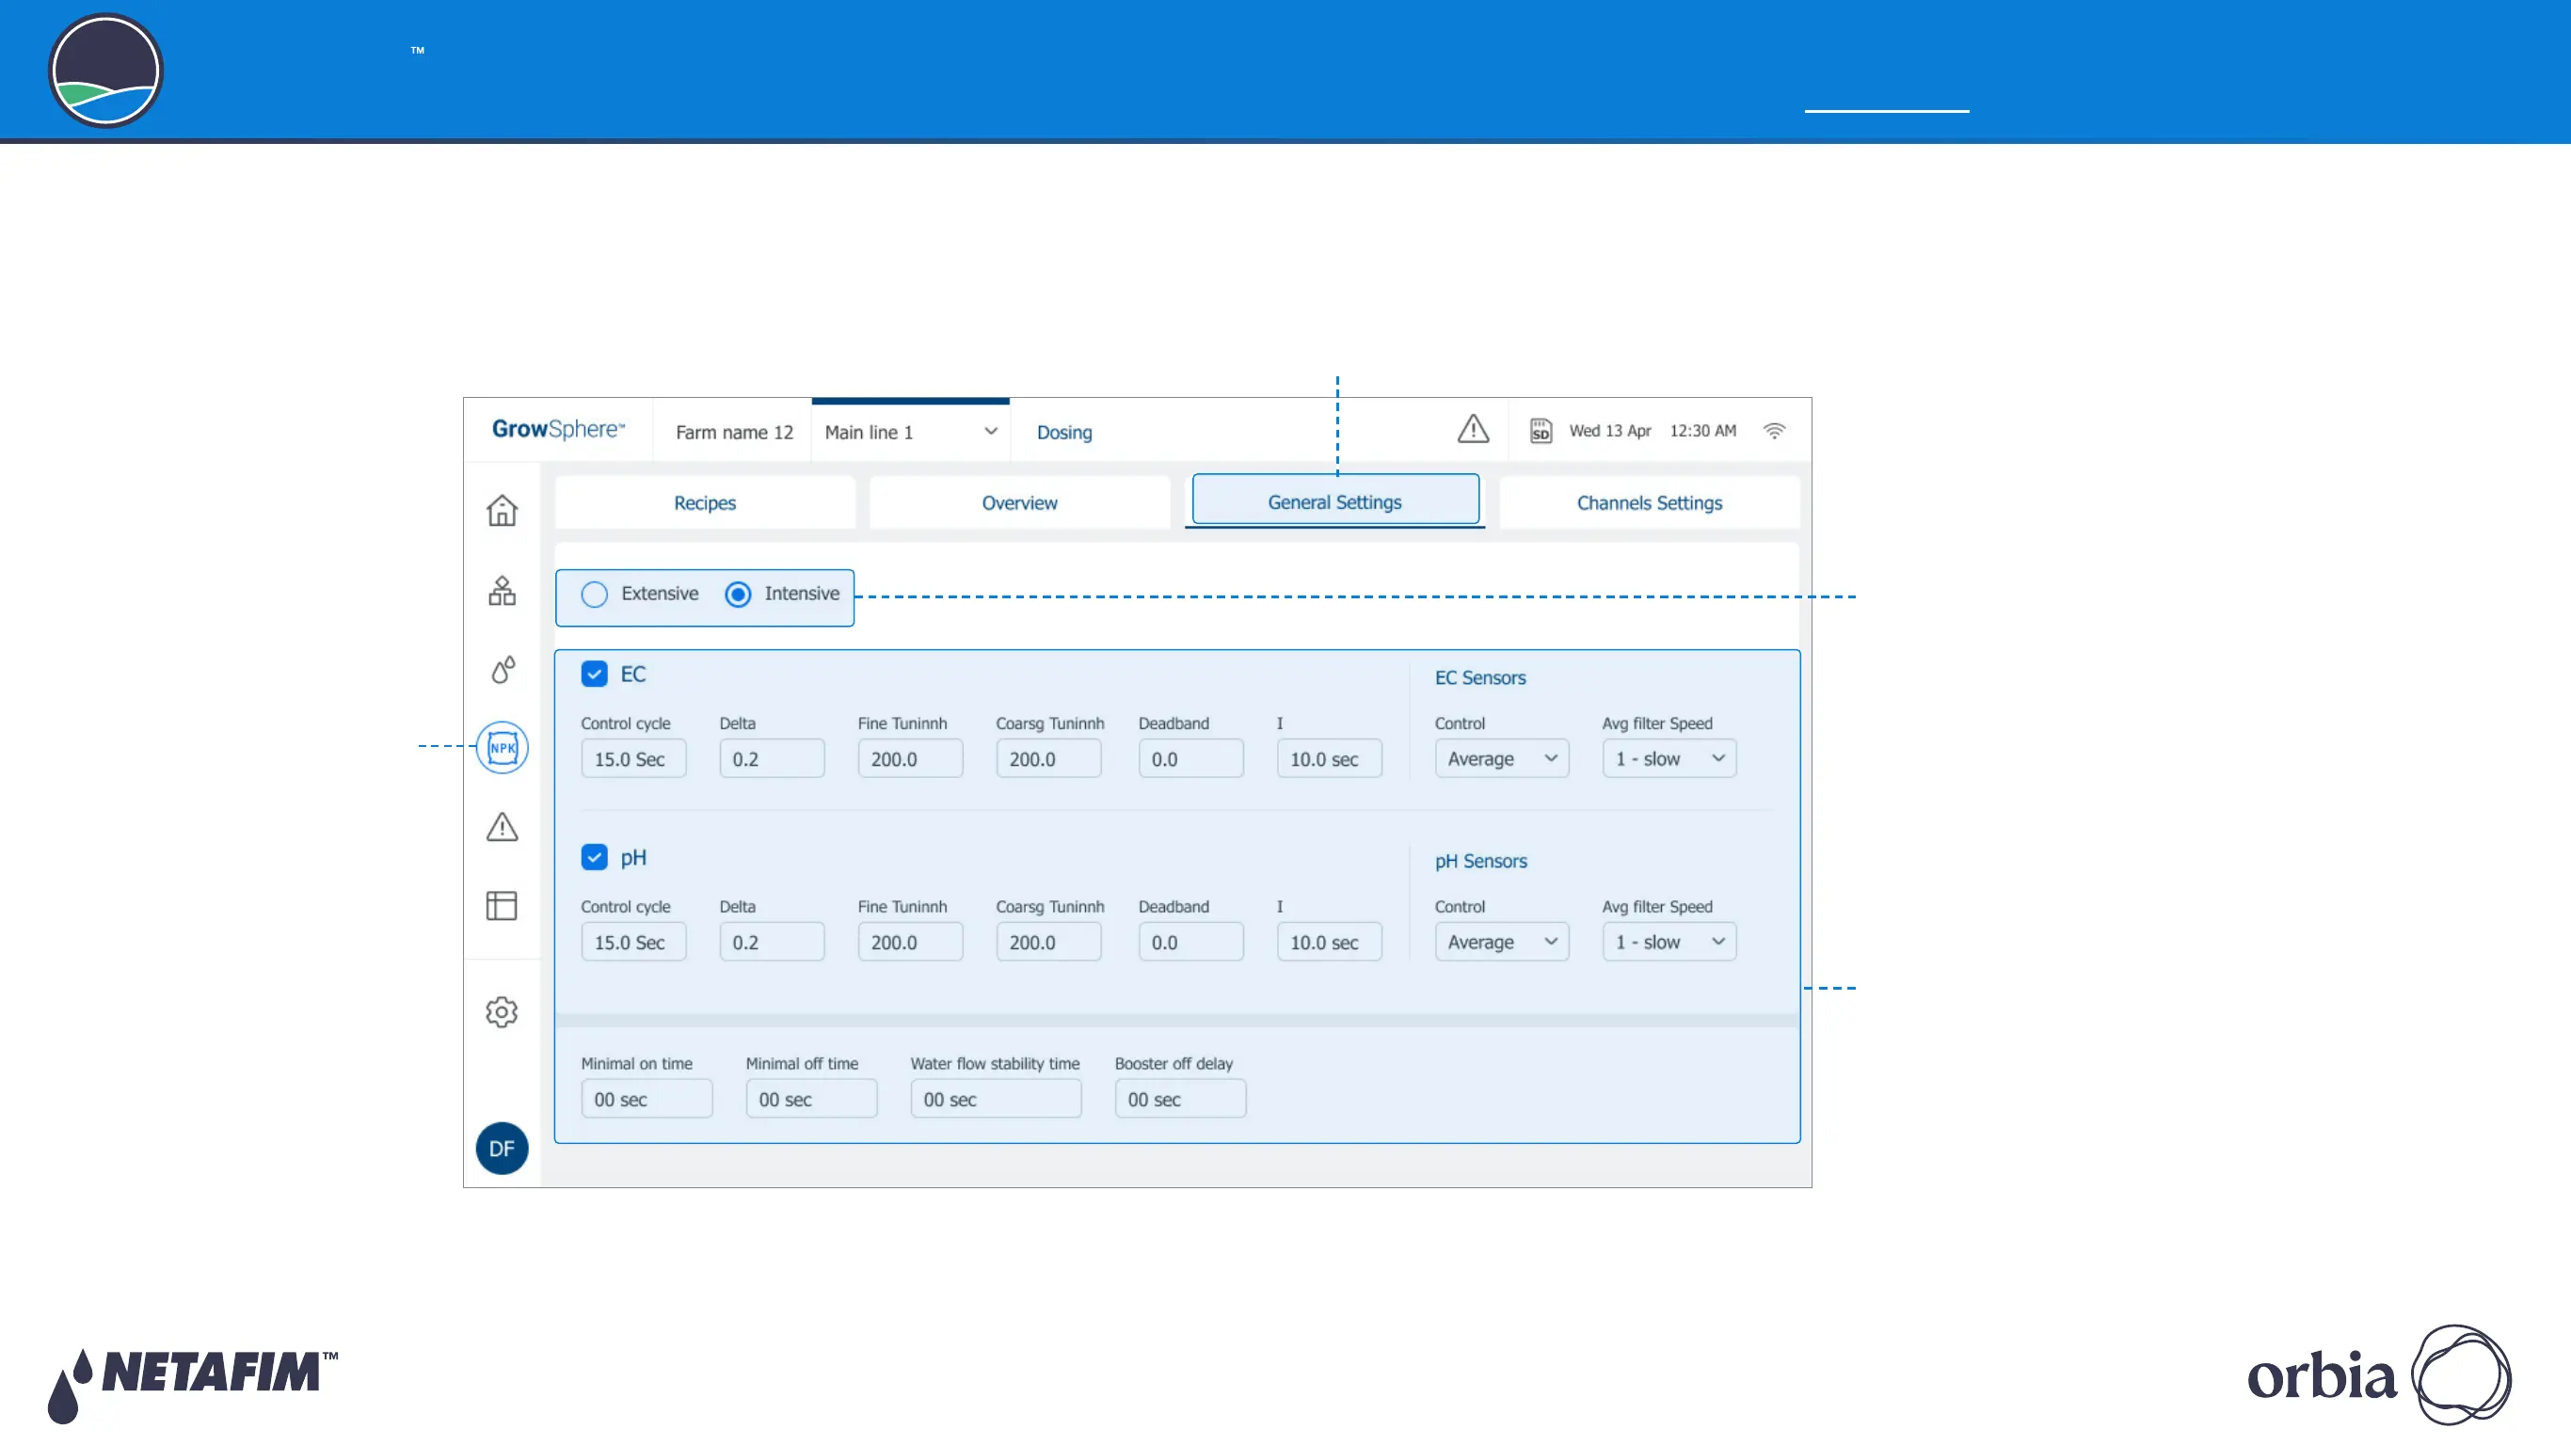Toggle the pH checkbox
The image size is (2571, 1445).
pyautogui.click(x=594, y=858)
